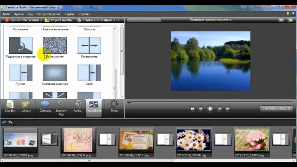Select the Transitions tab
This screenshot has width=297, height=167.
tap(94, 108)
